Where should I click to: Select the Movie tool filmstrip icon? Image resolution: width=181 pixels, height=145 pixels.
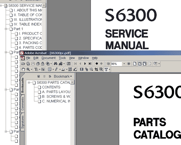(x=82, y=69)
